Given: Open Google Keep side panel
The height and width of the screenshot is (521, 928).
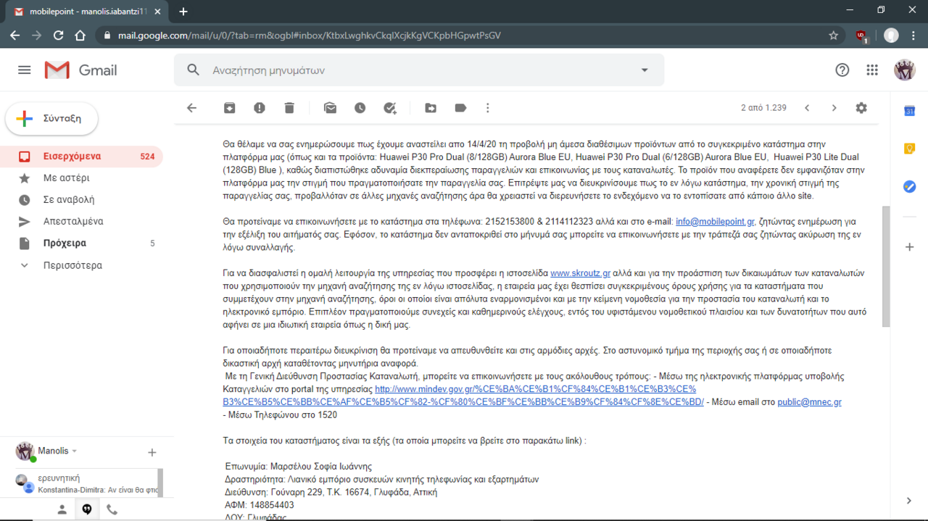Looking at the screenshot, I should 909,149.
